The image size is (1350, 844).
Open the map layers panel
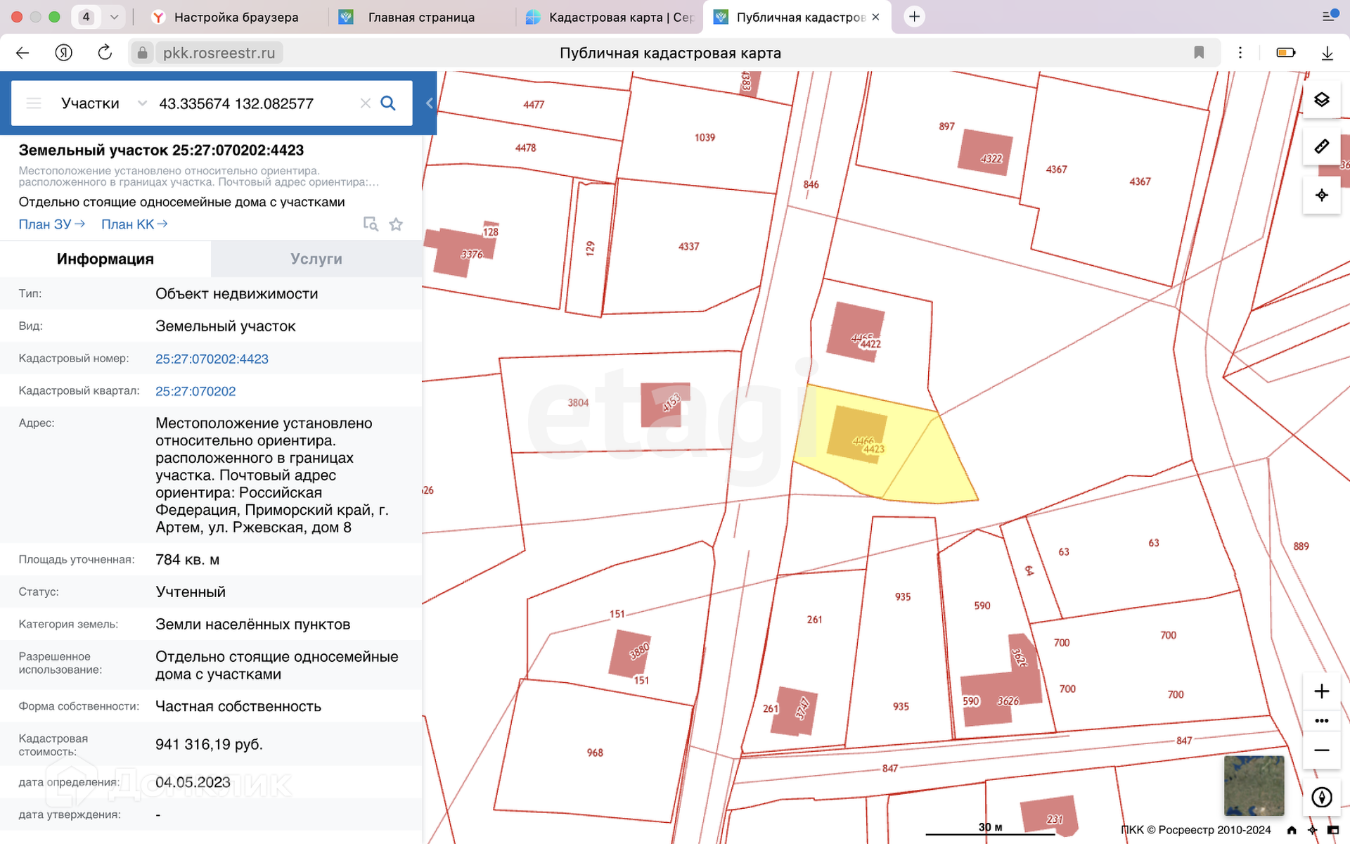(1321, 99)
